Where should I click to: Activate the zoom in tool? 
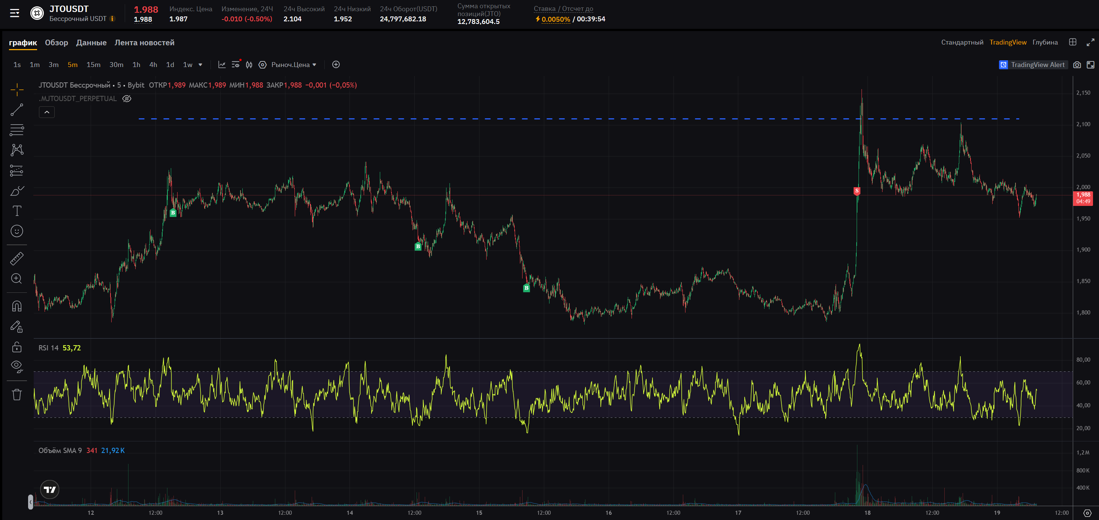[x=16, y=278]
